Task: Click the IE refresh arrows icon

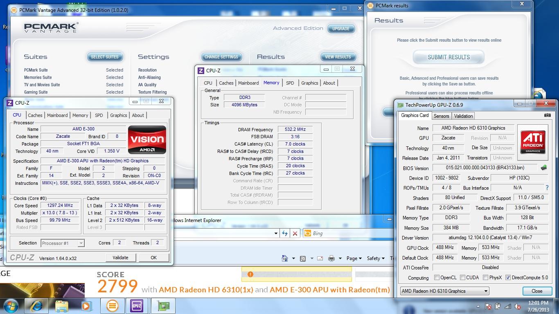Action: [x=285, y=233]
